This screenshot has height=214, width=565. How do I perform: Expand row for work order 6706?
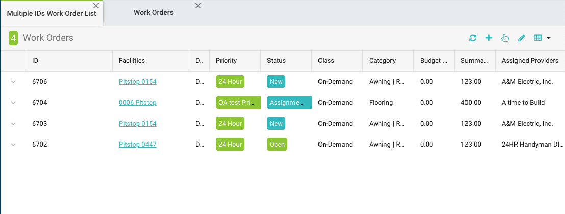[13, 82]
